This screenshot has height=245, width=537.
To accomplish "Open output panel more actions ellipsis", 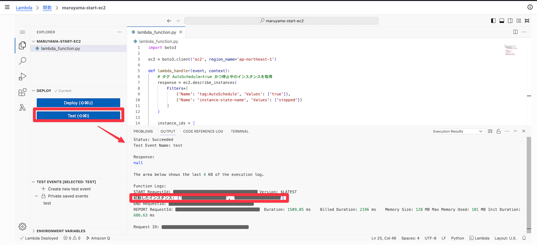I will [507, 131].
